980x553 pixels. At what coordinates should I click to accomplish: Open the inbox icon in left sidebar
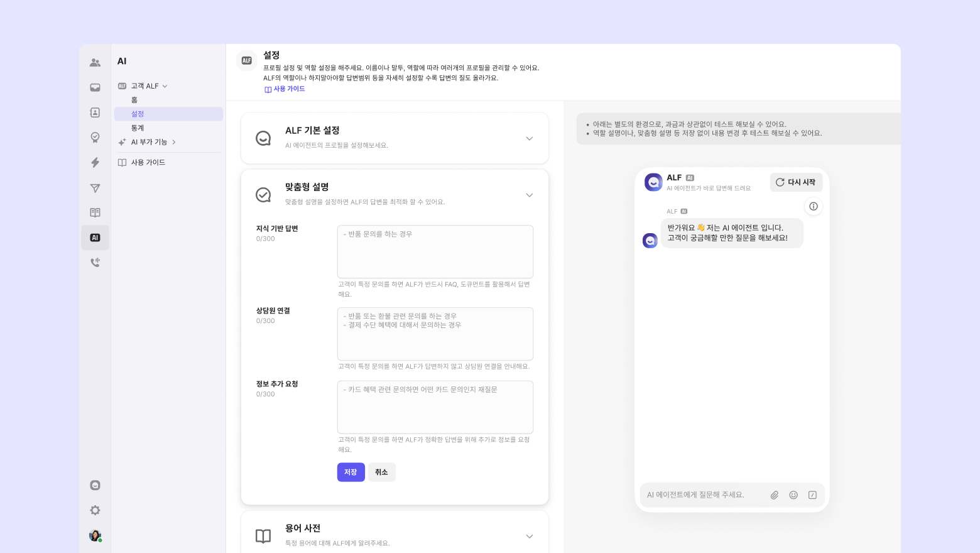click(95, 87)
